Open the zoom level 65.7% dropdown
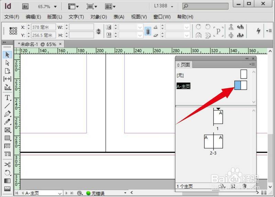Screen dimensions: 275x197 tap(55, 6)
